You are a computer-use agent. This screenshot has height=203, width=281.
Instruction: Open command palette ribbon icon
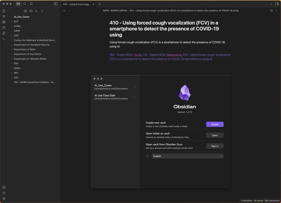4,39
